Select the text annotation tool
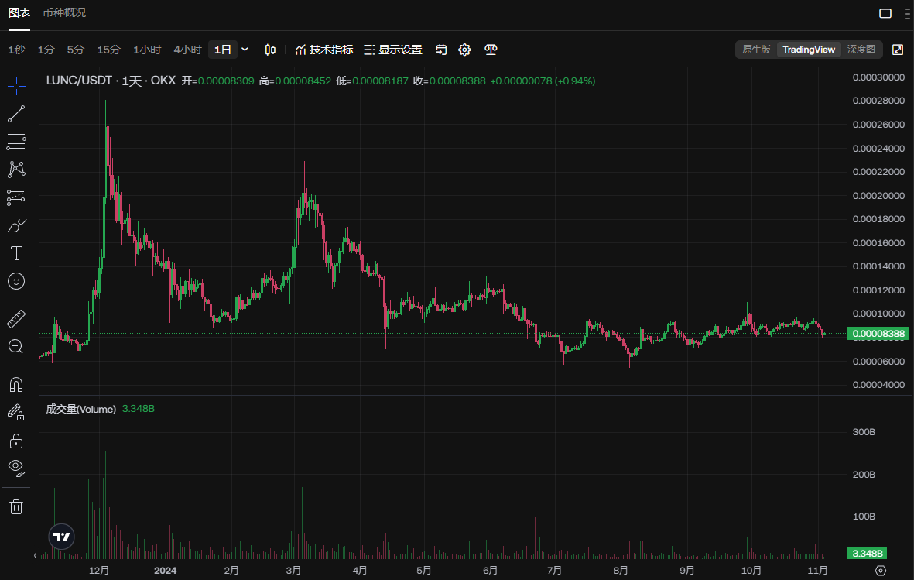The height and width of the screenshot is (580, 914). [16, 253]
